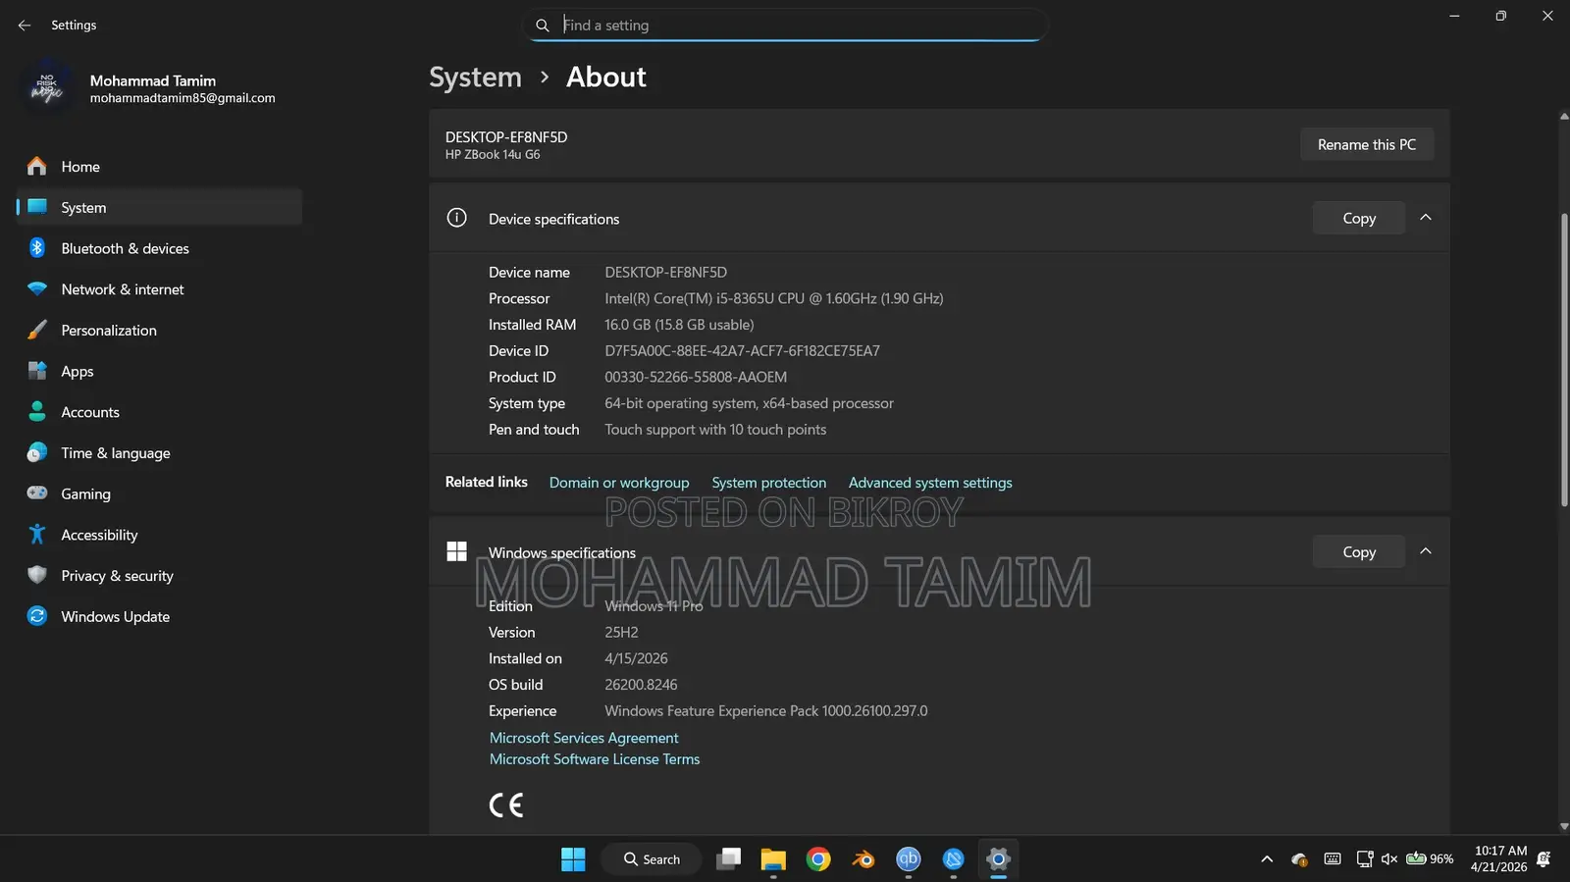Viewport: 1570px width, 882px height.
Task: Open Accessibility figure icon
Action: coord(37,535)
